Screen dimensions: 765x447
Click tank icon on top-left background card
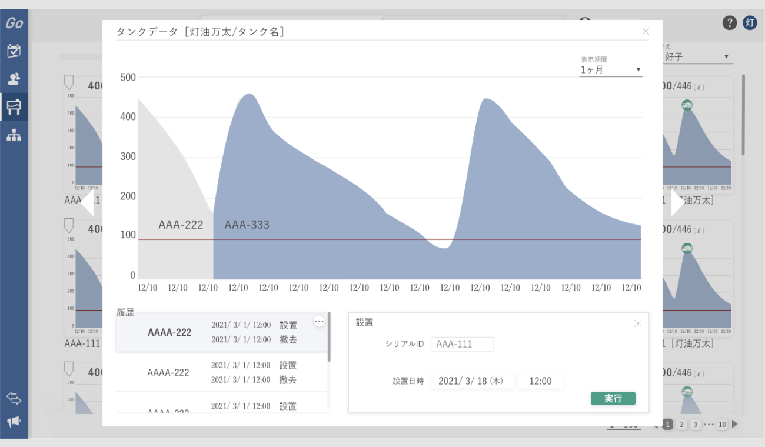click(69, 82)
